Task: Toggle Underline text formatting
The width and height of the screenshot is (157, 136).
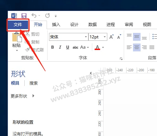Action: point(68,47)
